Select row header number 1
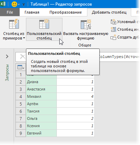The image size is (140, 145). pyautogui.click(x=21, y=74)
